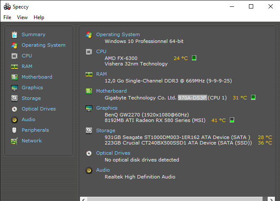
Task: Click the Storage heading link in the main panel
Action: pyautogui.click(x=106, y=130)
